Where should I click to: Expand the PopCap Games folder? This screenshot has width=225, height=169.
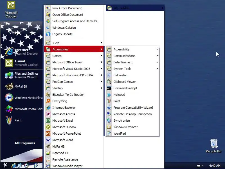[74, 82]
